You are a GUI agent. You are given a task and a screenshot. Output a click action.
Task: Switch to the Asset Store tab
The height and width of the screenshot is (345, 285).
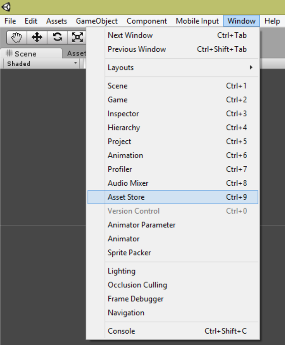coord(76,53)
